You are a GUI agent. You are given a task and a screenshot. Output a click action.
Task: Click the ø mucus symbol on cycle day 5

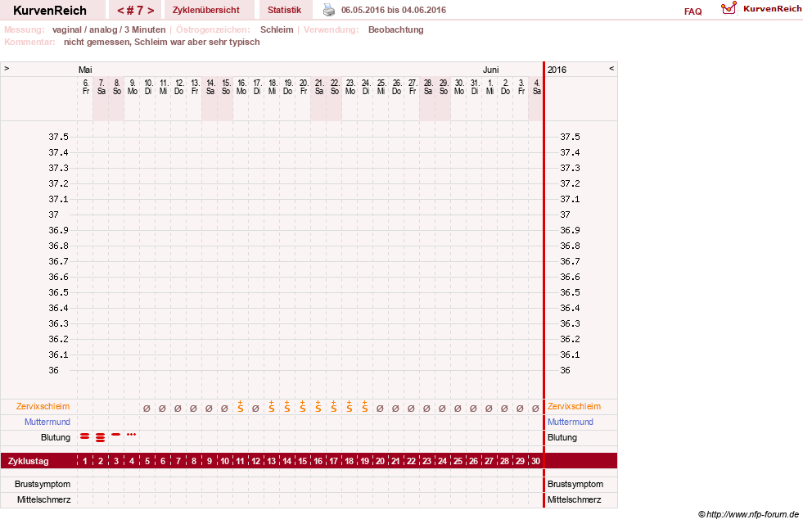pyautogui.click(x=147, y=409)
